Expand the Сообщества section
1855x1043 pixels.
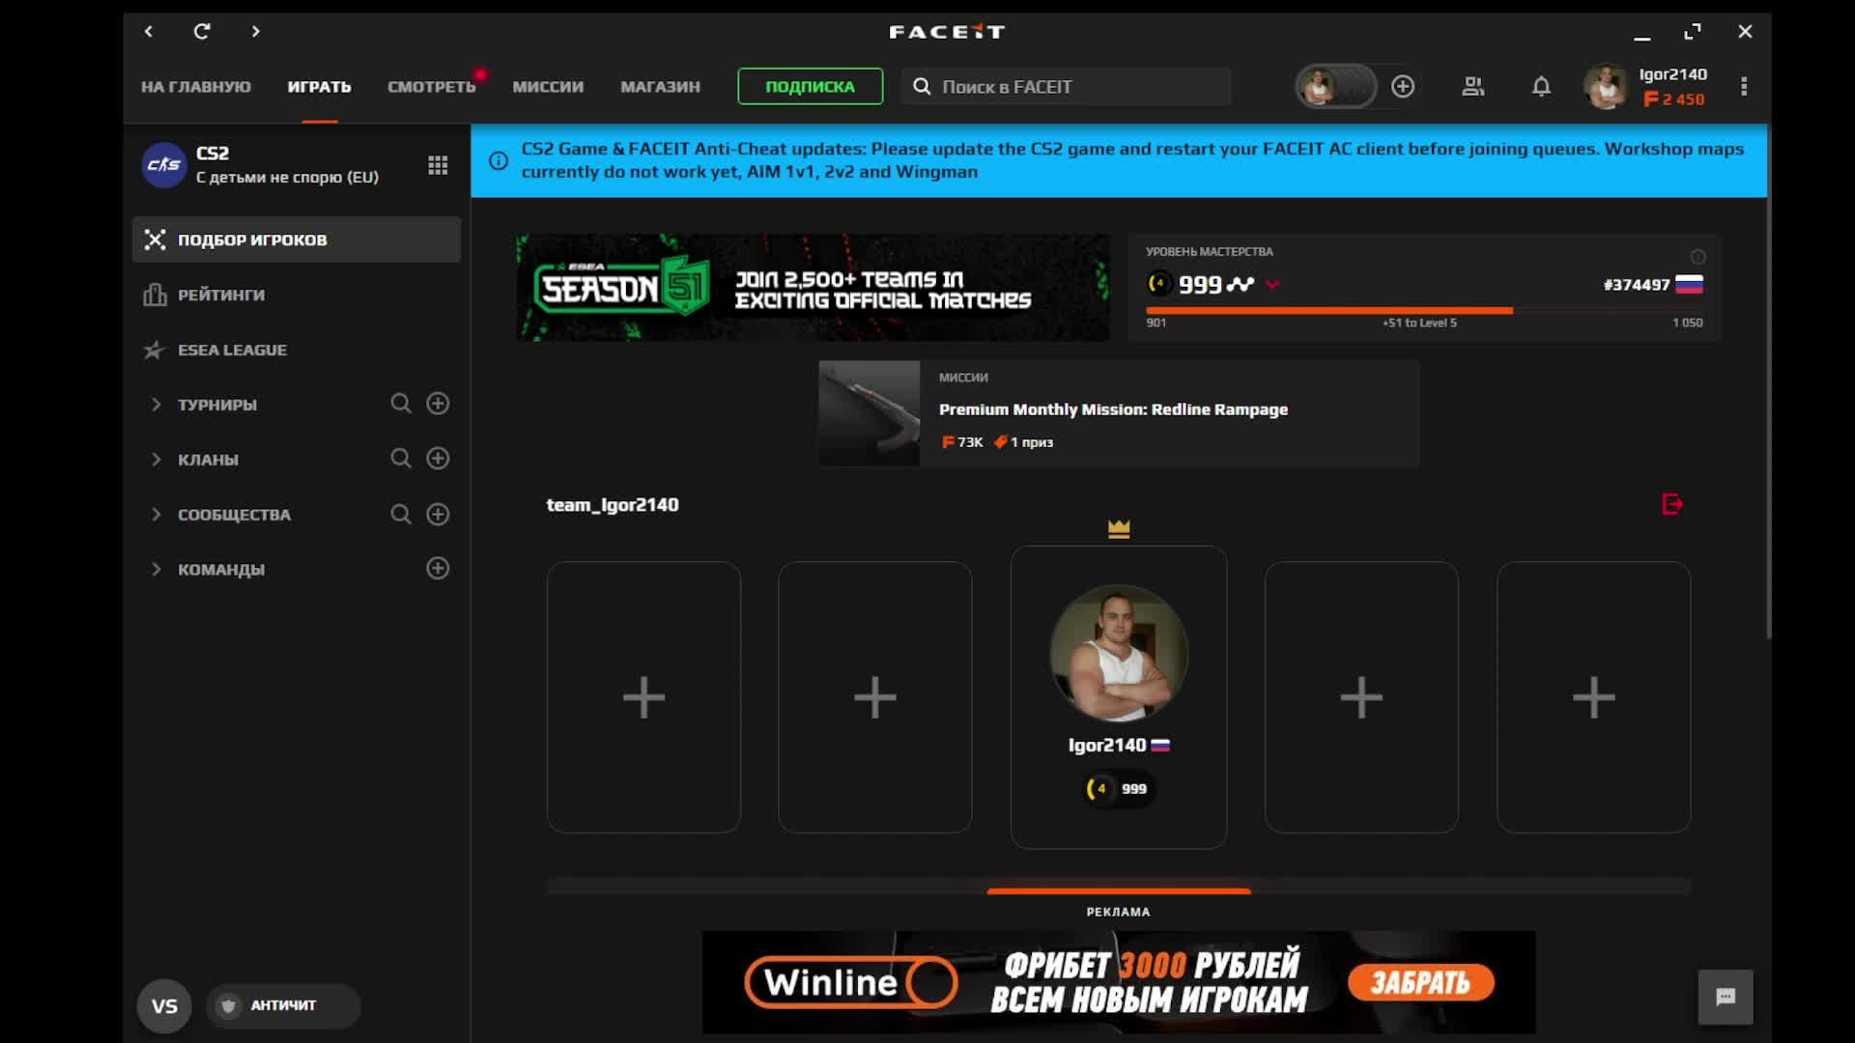coord(157,515)
